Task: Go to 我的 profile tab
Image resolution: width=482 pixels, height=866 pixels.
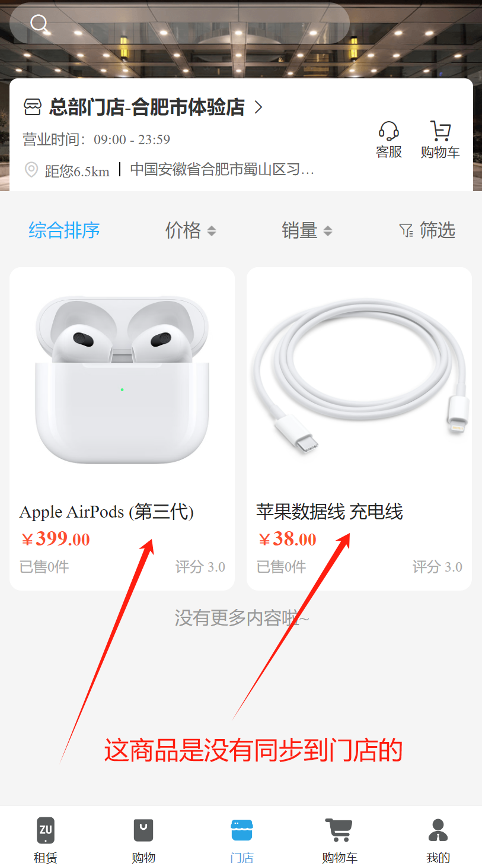Action: tap(438, 840)
